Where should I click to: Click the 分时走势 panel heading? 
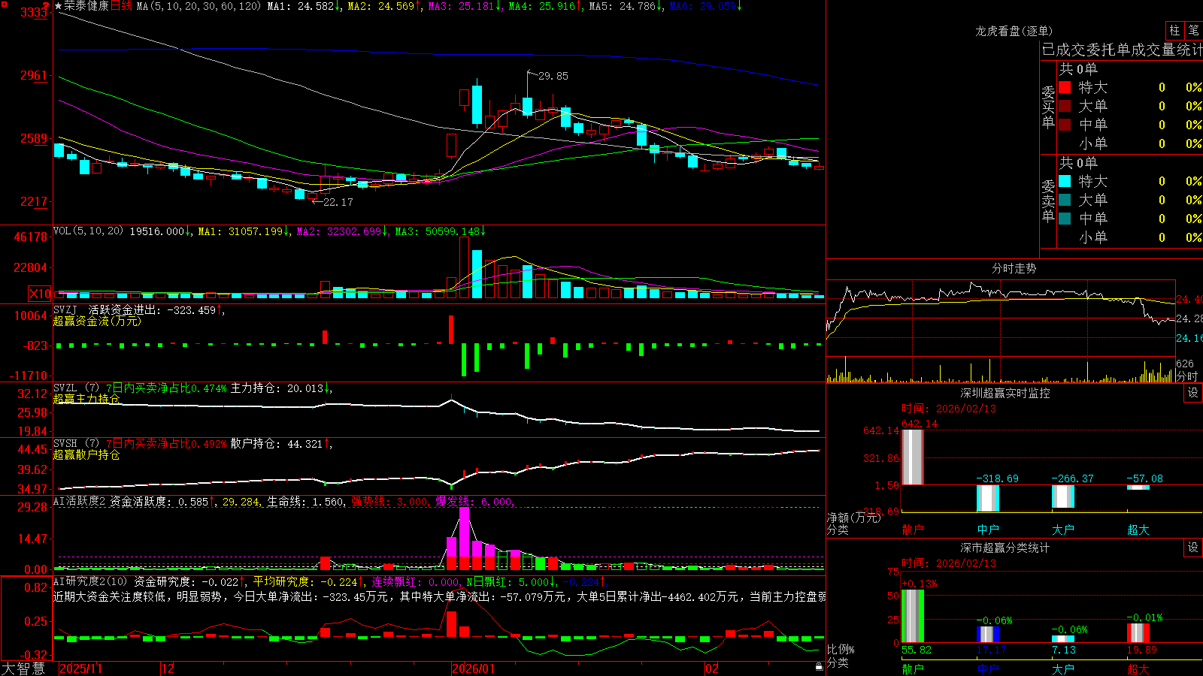(1014, 268)
